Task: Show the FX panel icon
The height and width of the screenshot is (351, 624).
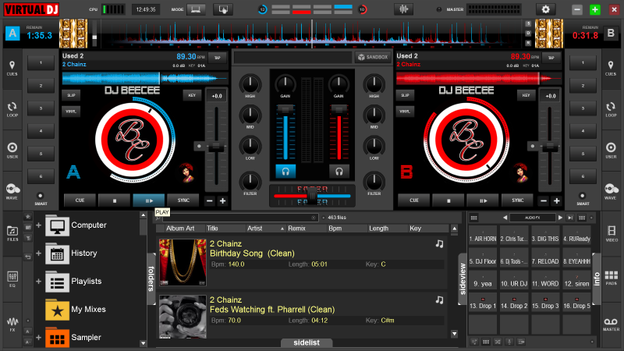Action: tap(12, 324)
